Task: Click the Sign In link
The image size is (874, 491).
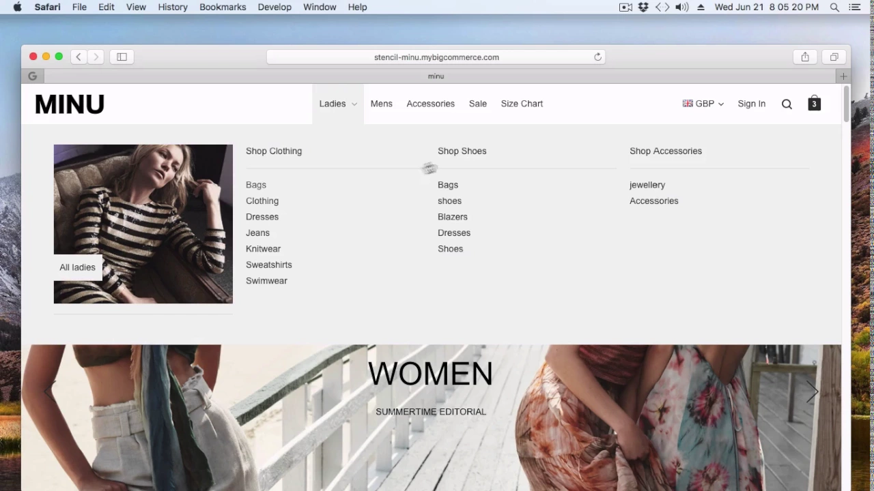Action: coord(751,104)
